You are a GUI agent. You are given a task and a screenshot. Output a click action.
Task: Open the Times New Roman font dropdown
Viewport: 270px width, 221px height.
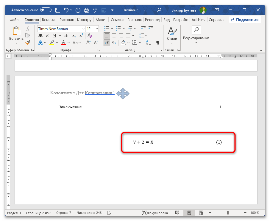(x=84, y=29)
